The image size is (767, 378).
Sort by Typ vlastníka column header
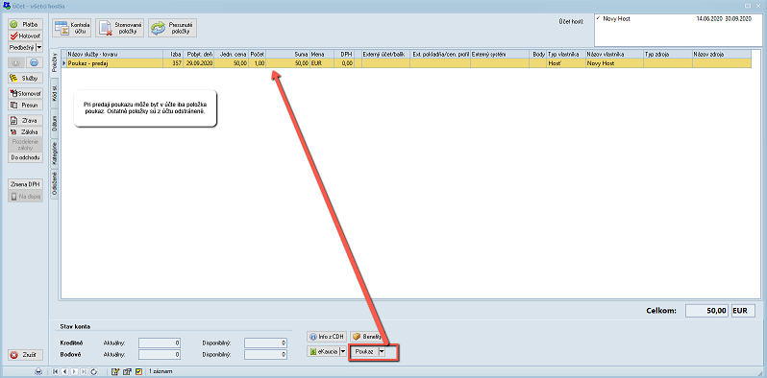566,55
